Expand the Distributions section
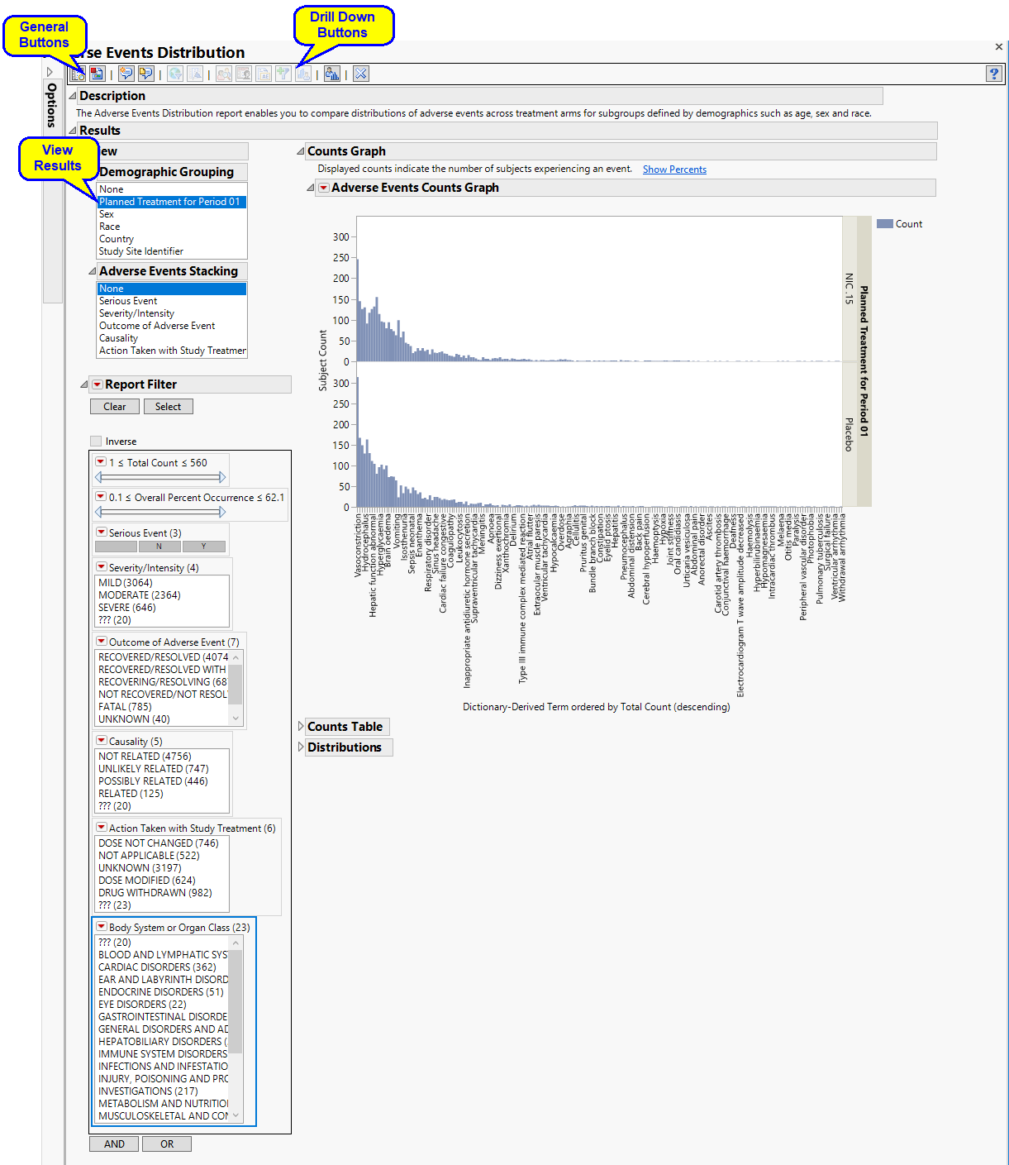The width and height of the screenshot is (1009, 1165). click(301, 747)
